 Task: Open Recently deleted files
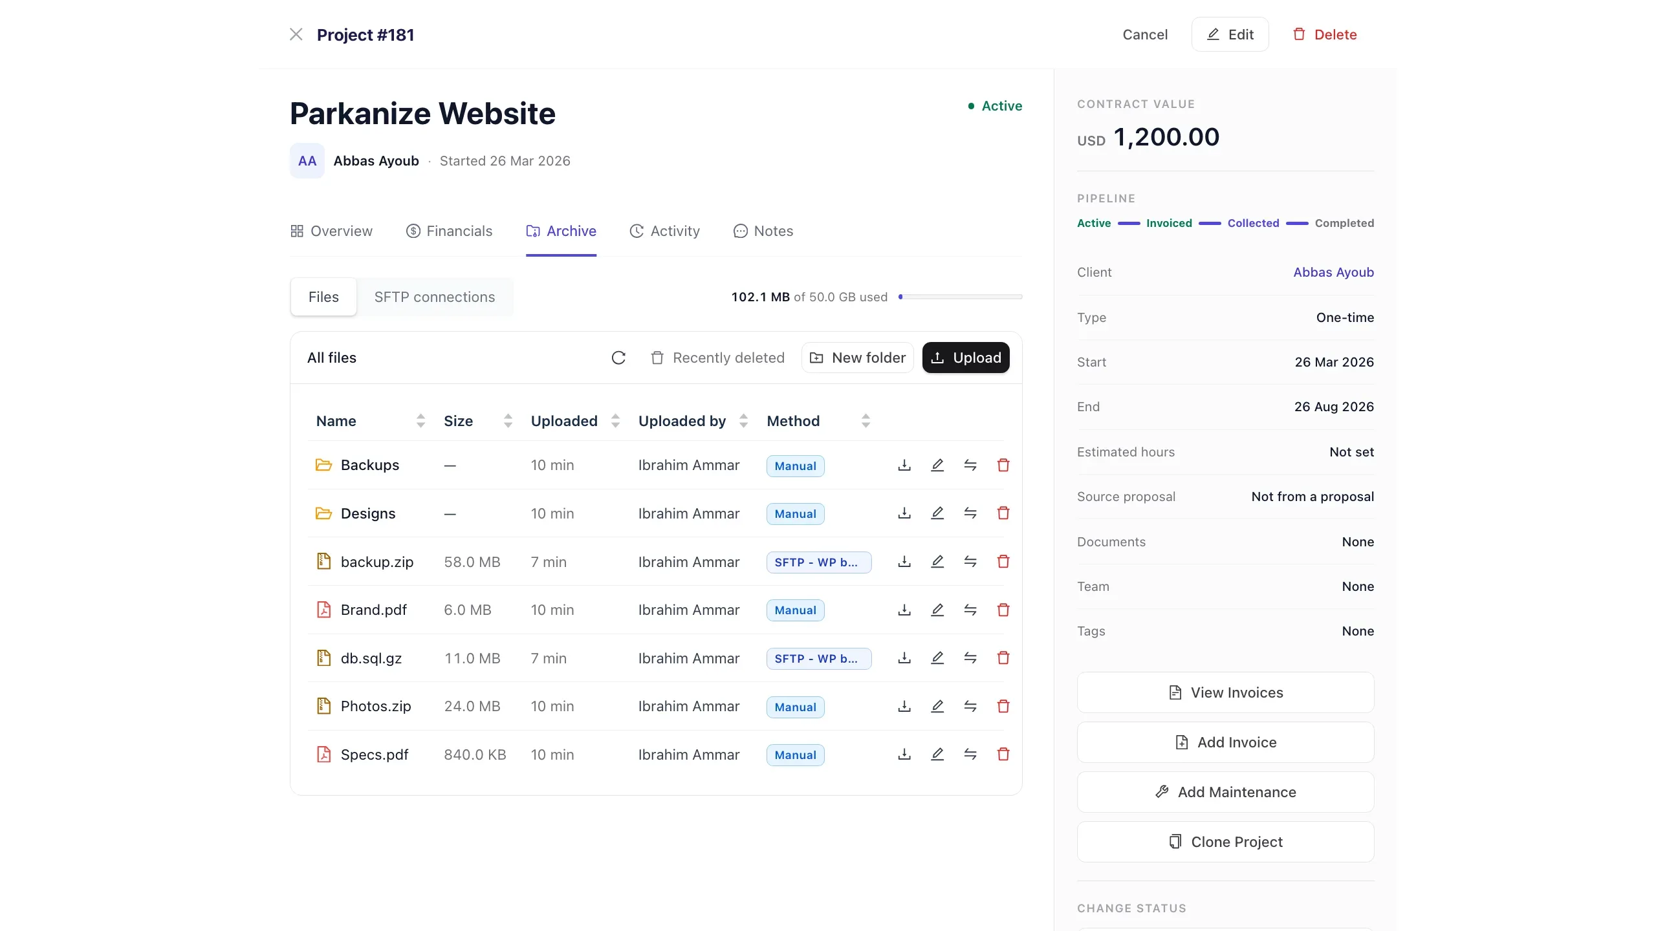point(717,358)
